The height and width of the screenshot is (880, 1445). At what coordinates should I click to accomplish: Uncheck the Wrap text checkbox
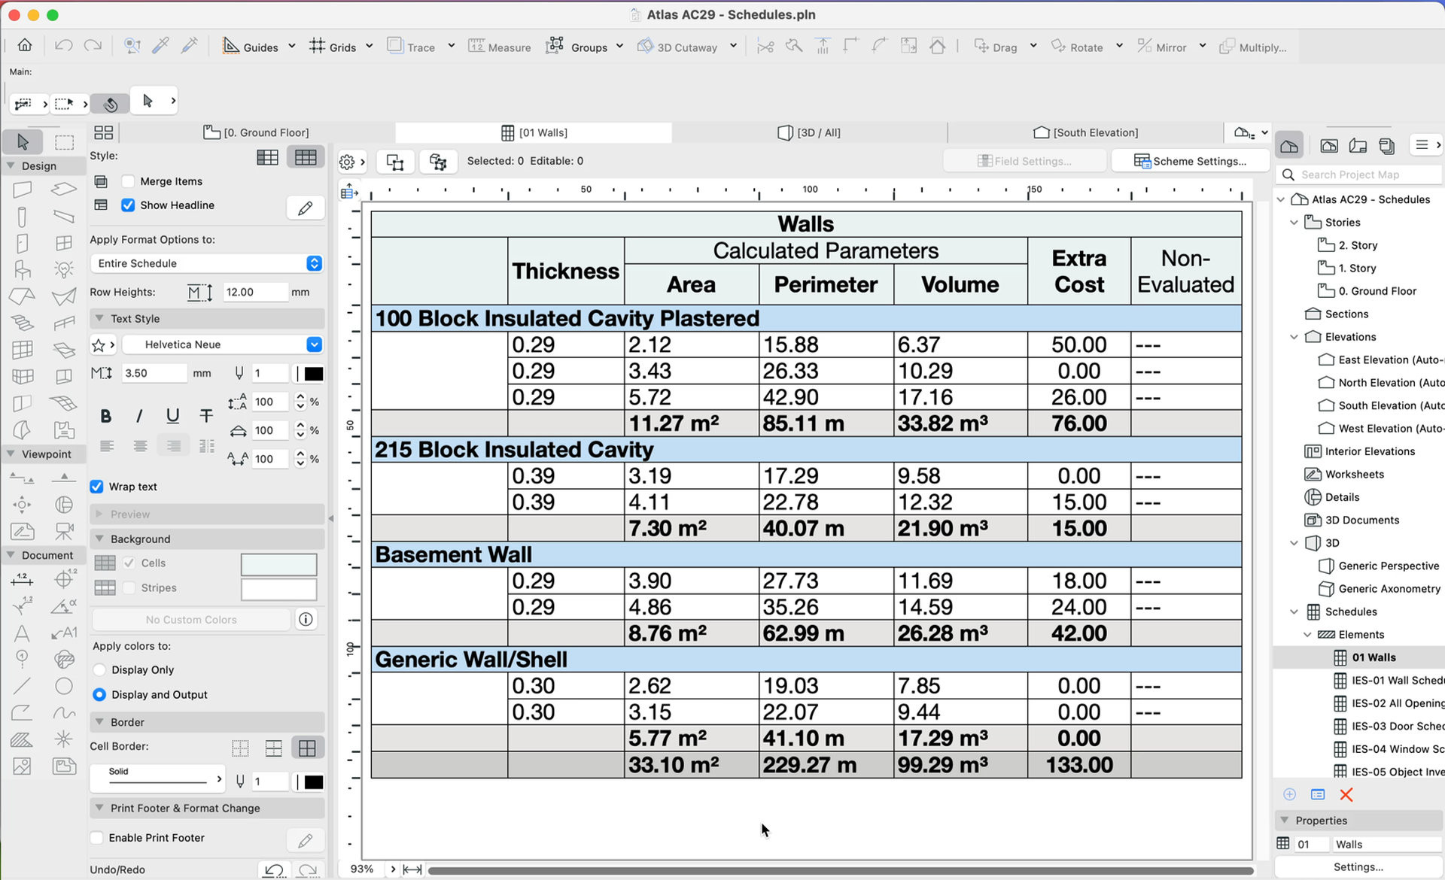(x=97, y=487)
